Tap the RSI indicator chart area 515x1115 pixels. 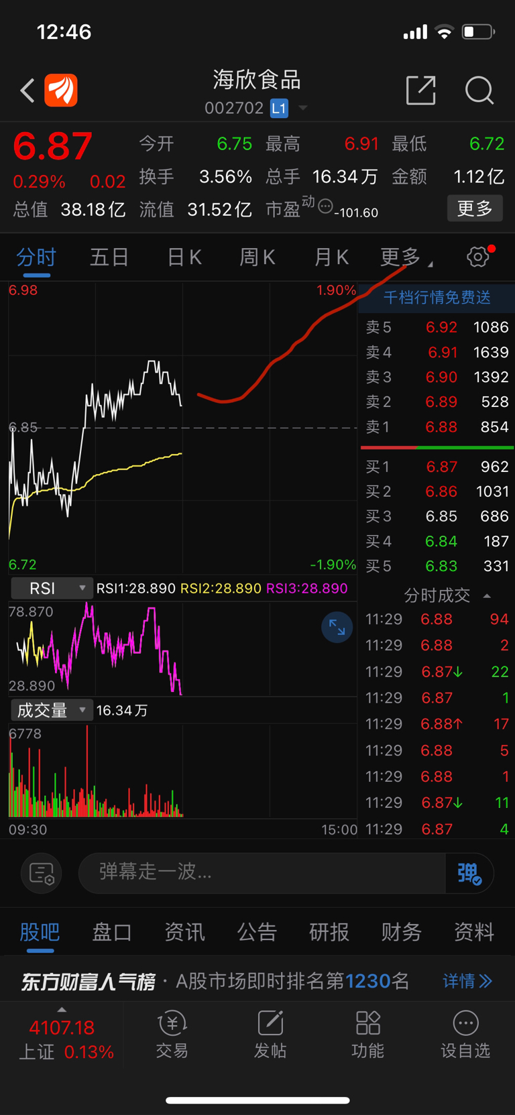pos(182,649)
